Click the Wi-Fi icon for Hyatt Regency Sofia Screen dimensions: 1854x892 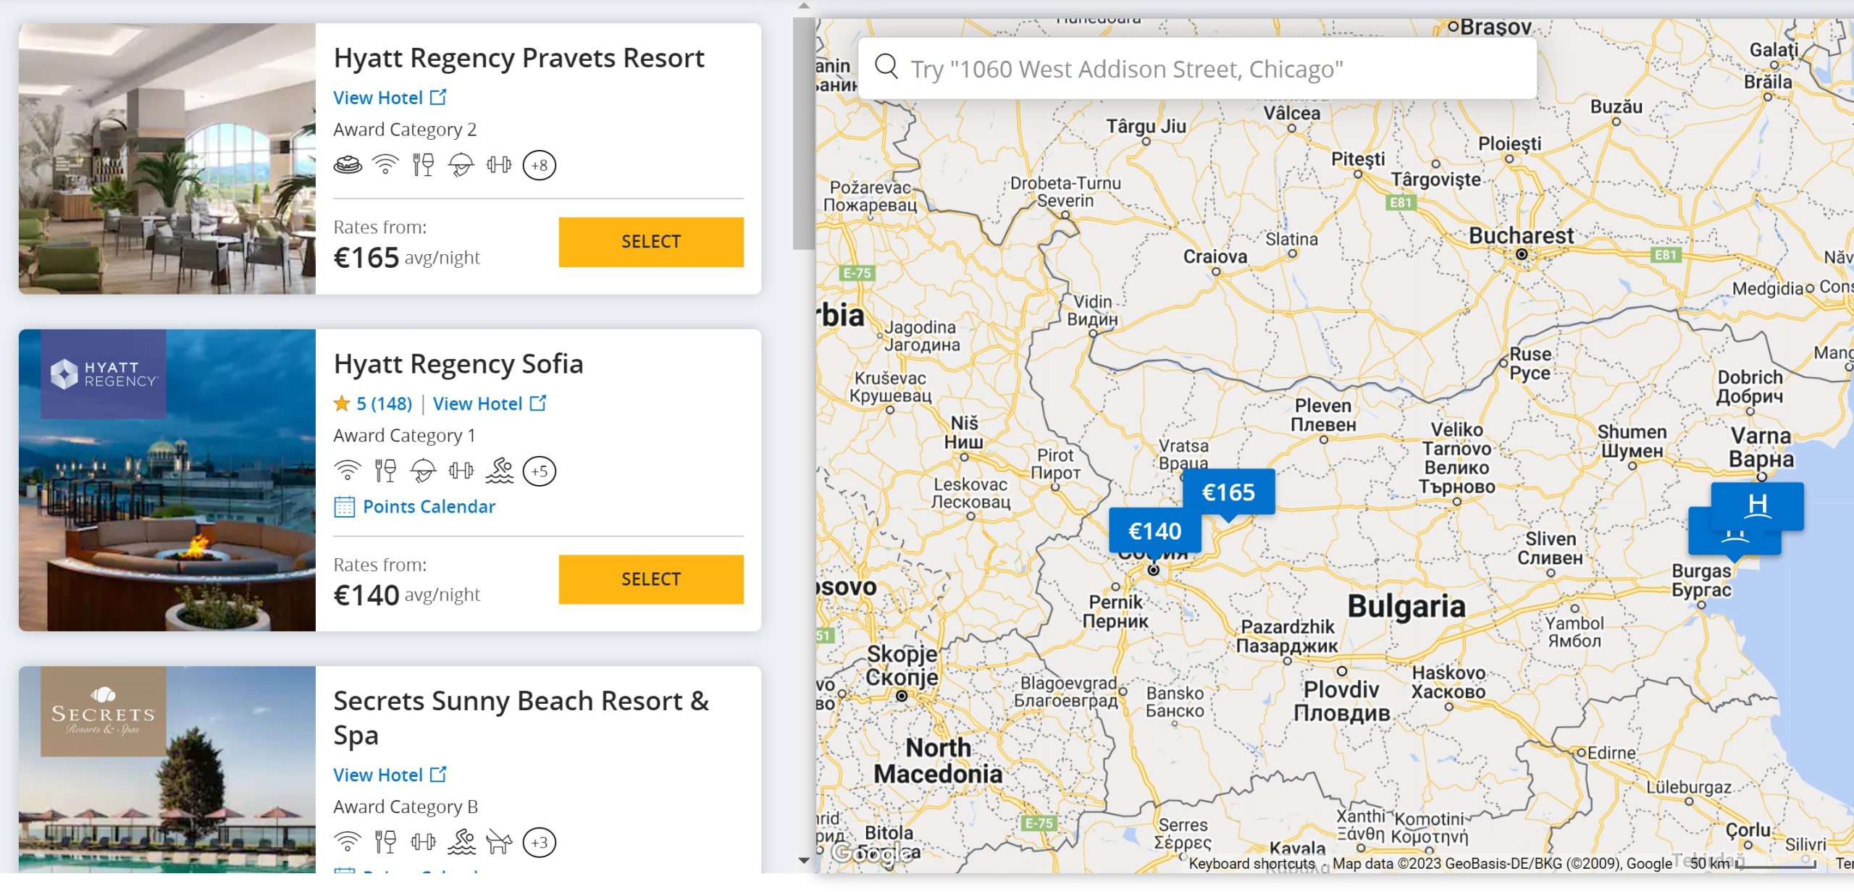click(x=348, y=471)
